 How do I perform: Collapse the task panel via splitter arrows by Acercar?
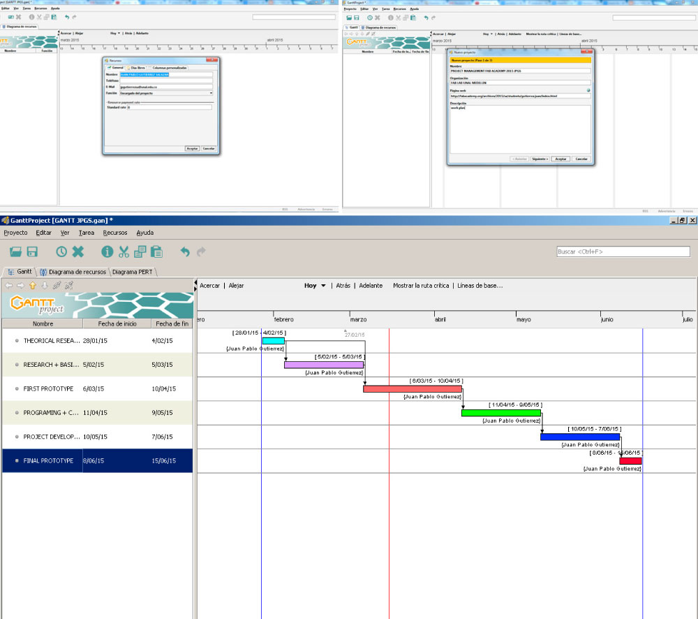(195, 282)
